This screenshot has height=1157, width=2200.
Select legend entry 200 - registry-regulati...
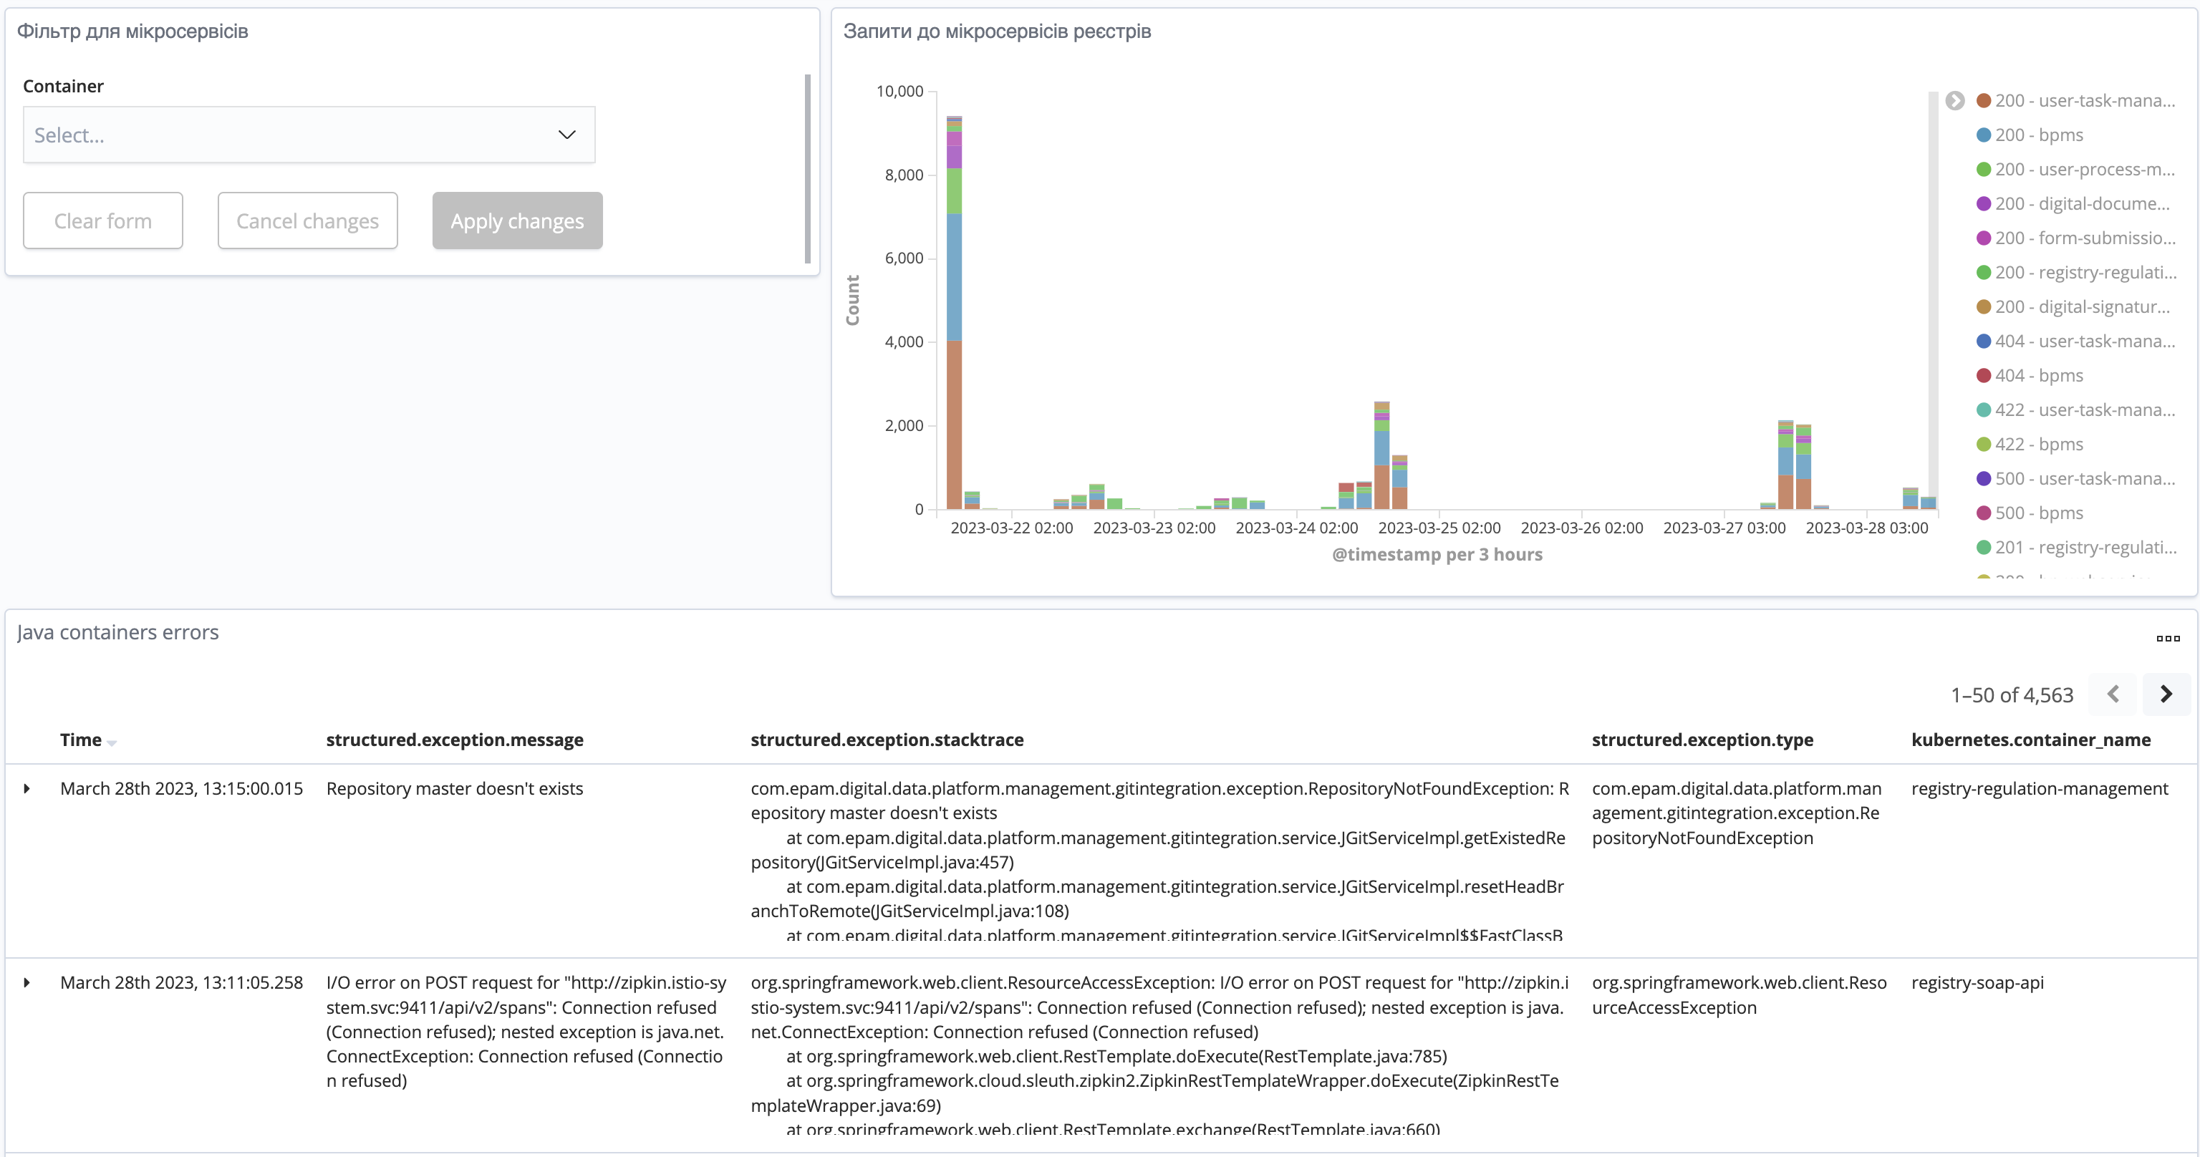point(2076,272)
